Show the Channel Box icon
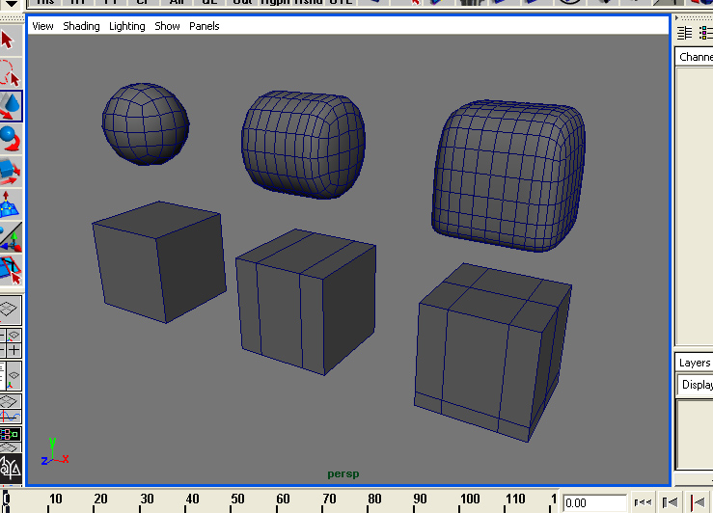The height and width of the screenshot is (513, 713). [705, 33]
